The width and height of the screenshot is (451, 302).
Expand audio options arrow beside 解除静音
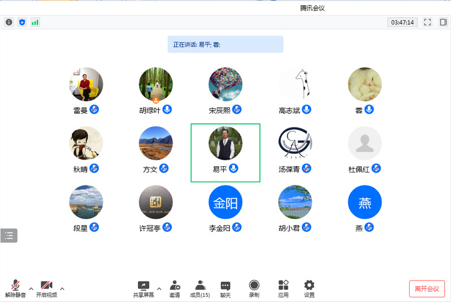tap(31, 287)
